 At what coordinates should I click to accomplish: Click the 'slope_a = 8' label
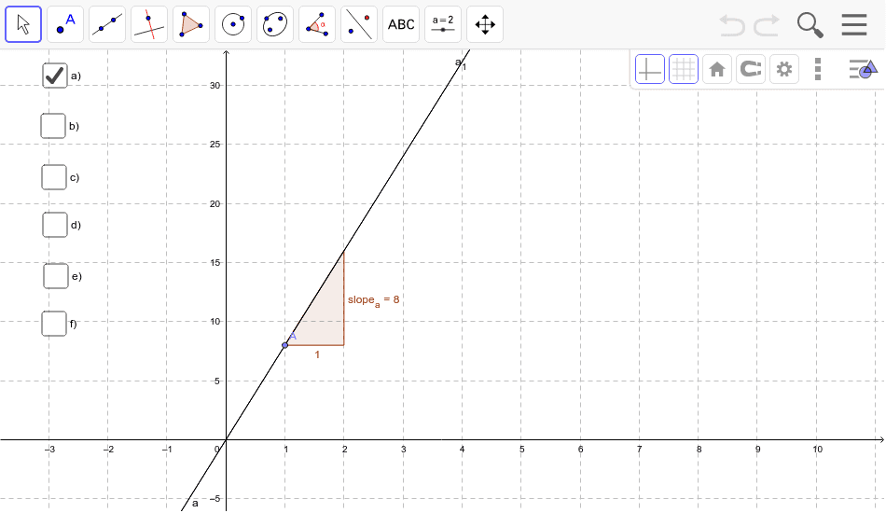373,300
